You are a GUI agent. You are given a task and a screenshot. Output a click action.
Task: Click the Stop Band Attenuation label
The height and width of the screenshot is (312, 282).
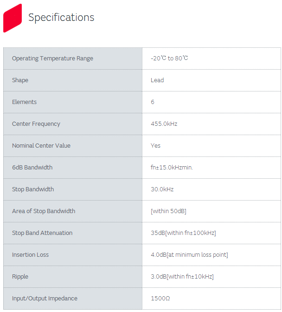point(42,233)
